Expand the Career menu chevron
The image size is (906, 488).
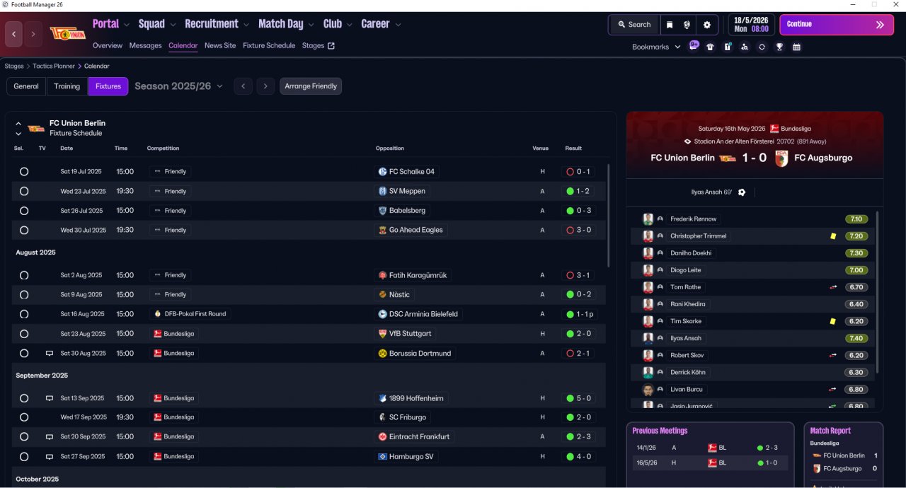point(398,25)
